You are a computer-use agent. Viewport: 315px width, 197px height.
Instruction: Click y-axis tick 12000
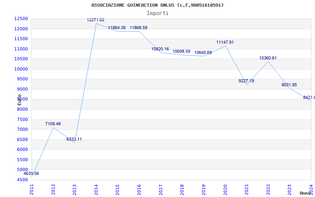(x=21, y=29)
